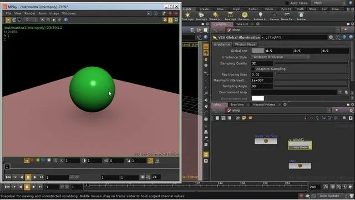The height and width of the screenshot is (200, 355).
Task: Play forward in MPlay playbar
Action: click(34, 177)
